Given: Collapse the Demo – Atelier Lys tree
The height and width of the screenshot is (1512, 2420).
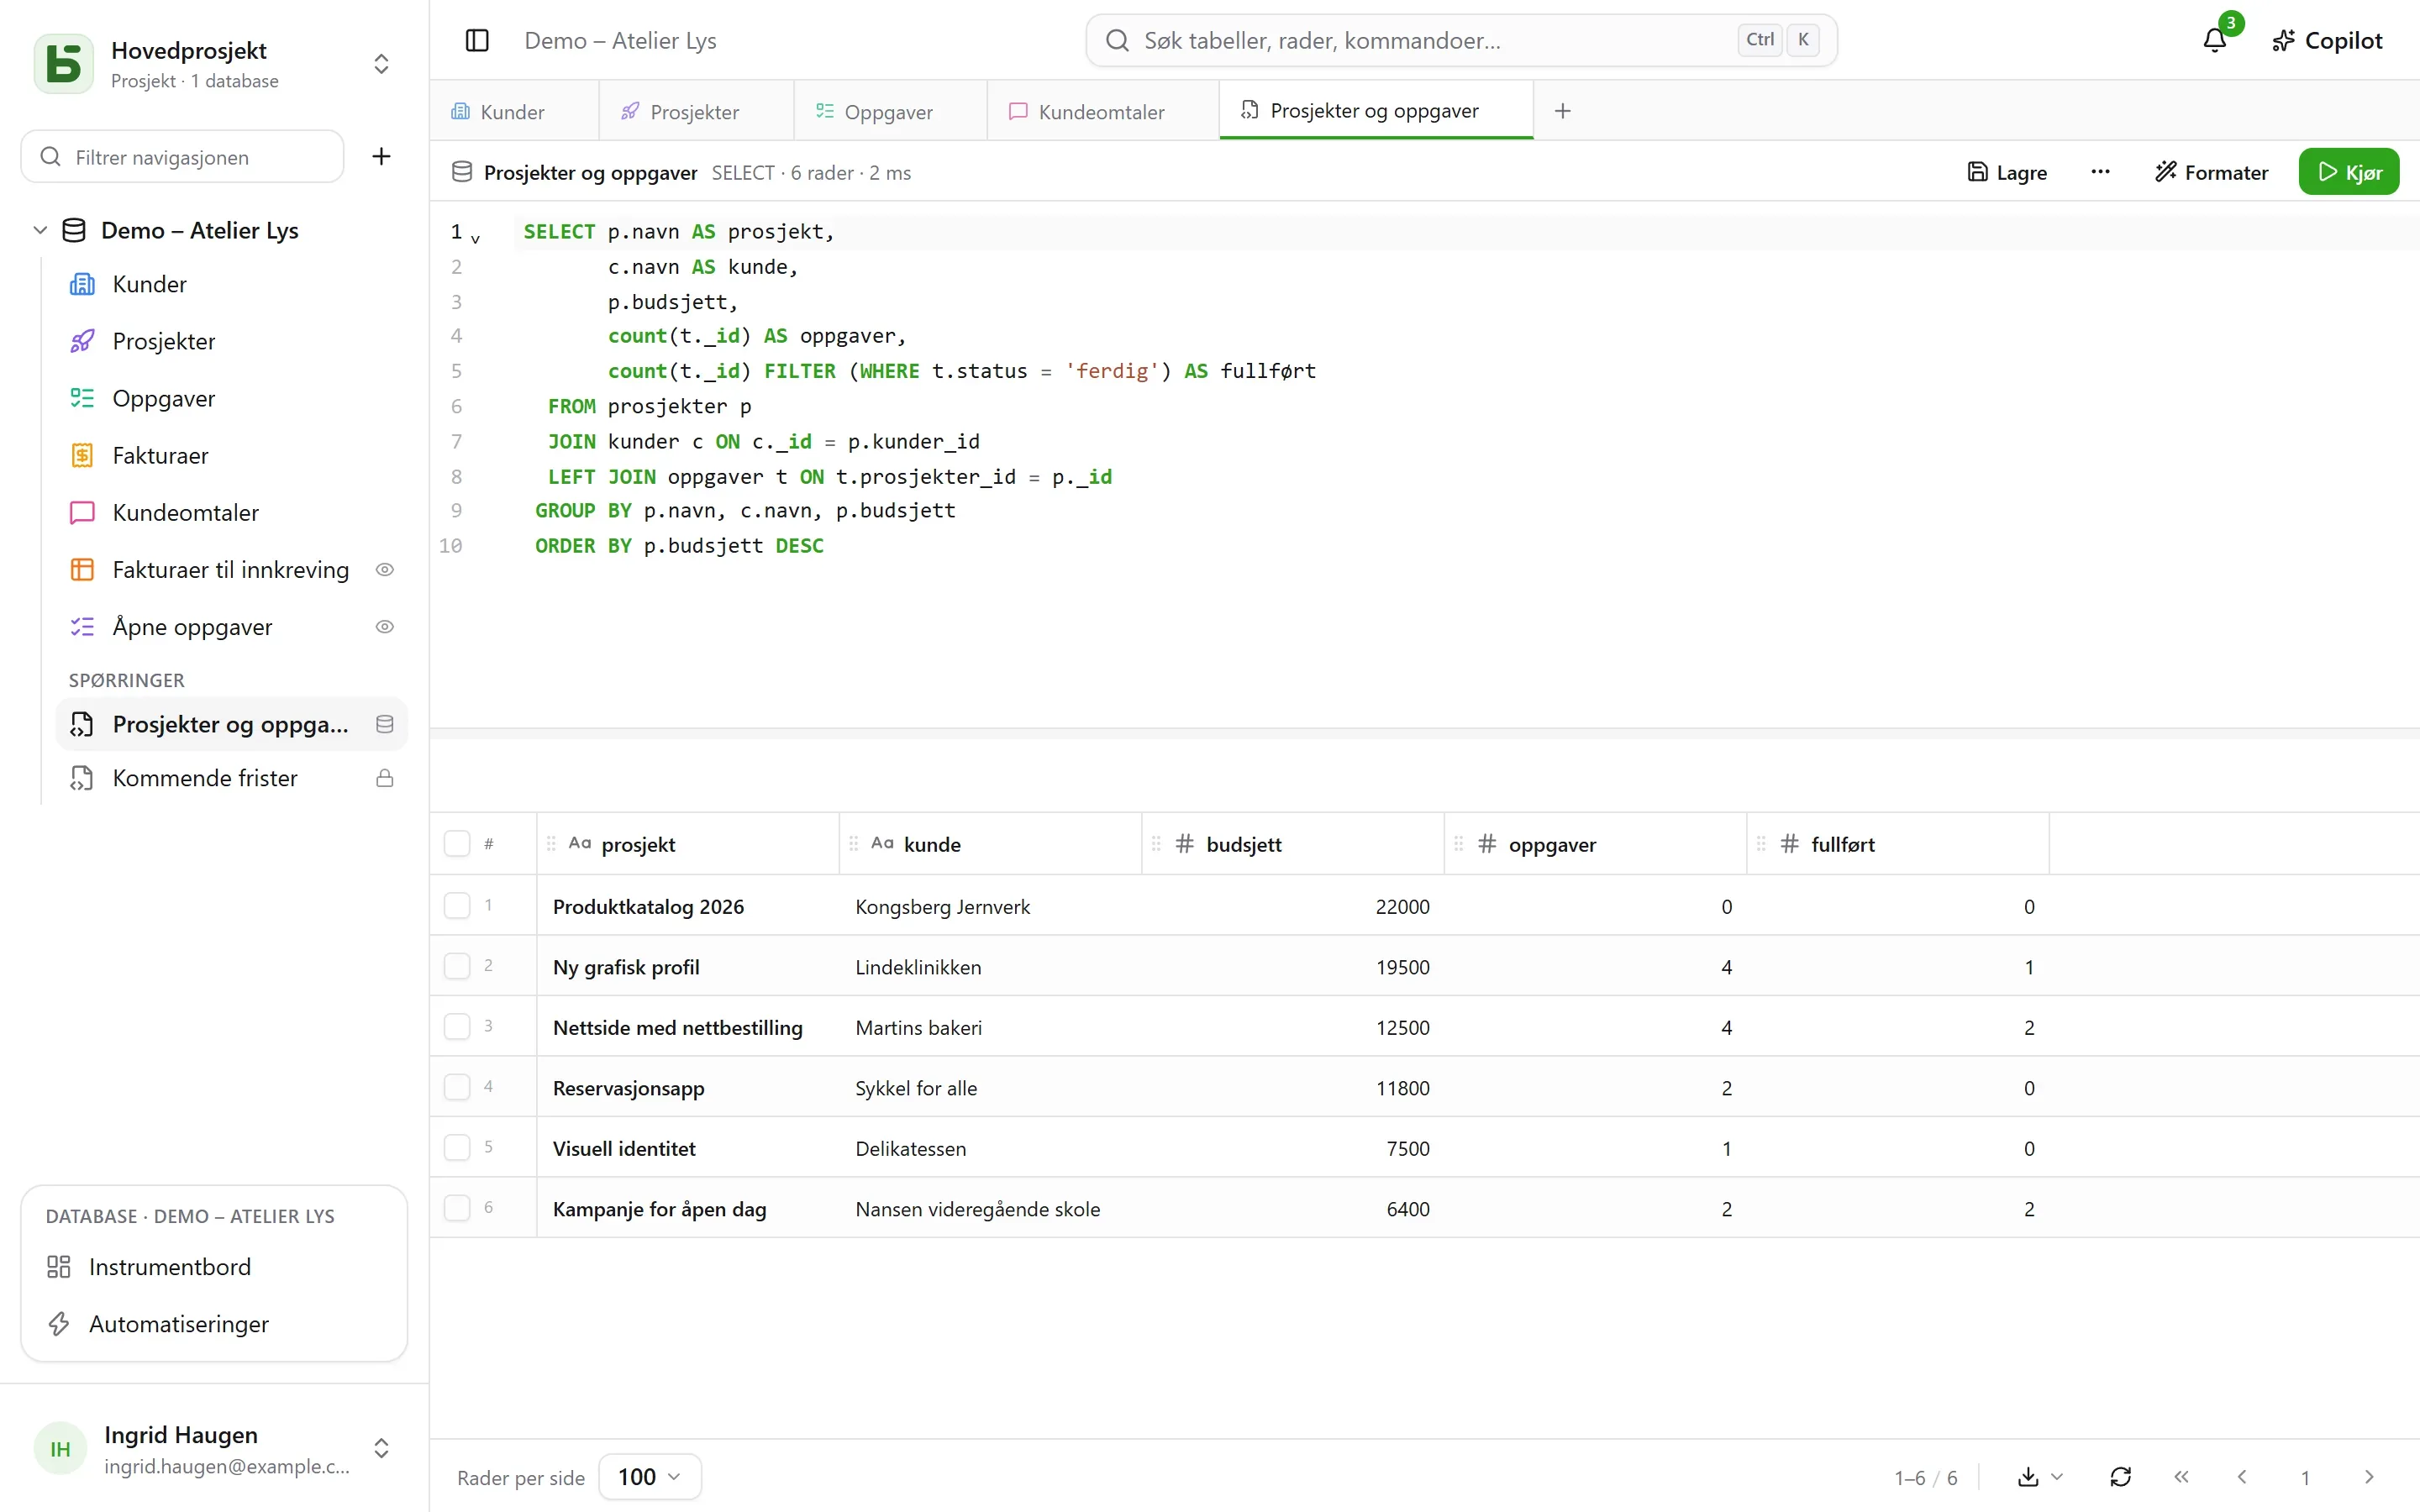Looking at the screenshot, I should point(40,230).
